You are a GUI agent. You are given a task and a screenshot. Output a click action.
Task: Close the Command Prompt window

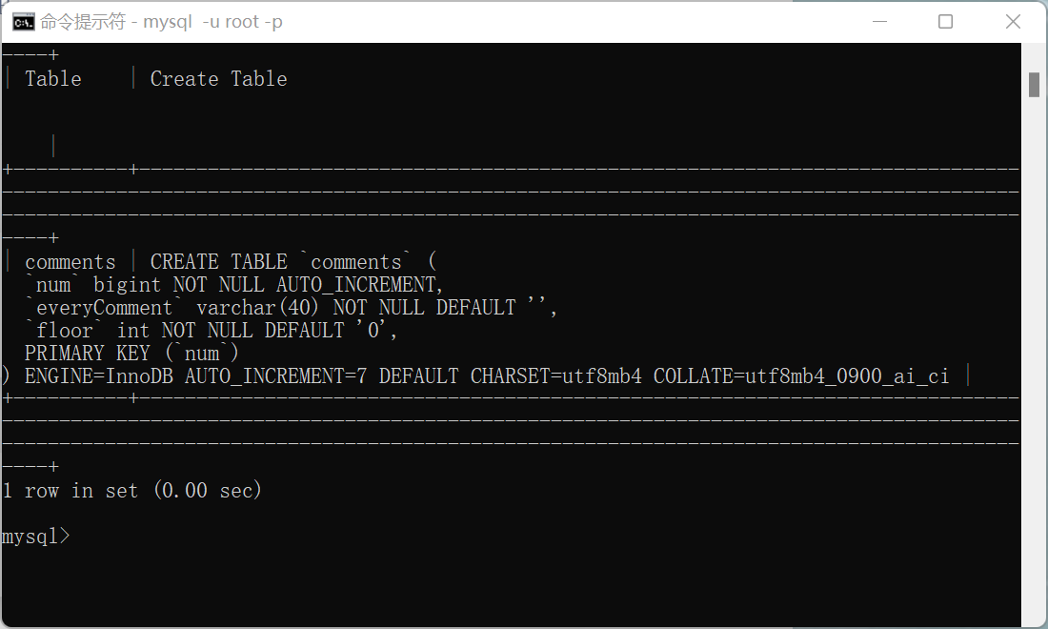click(1012, 20)
